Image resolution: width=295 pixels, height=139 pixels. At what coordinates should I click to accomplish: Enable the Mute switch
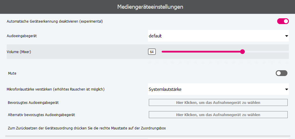point(281,73)
